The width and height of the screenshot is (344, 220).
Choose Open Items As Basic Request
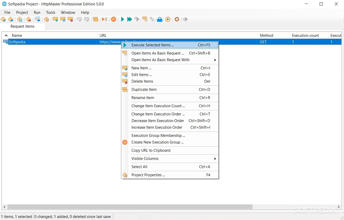point(170,53)
